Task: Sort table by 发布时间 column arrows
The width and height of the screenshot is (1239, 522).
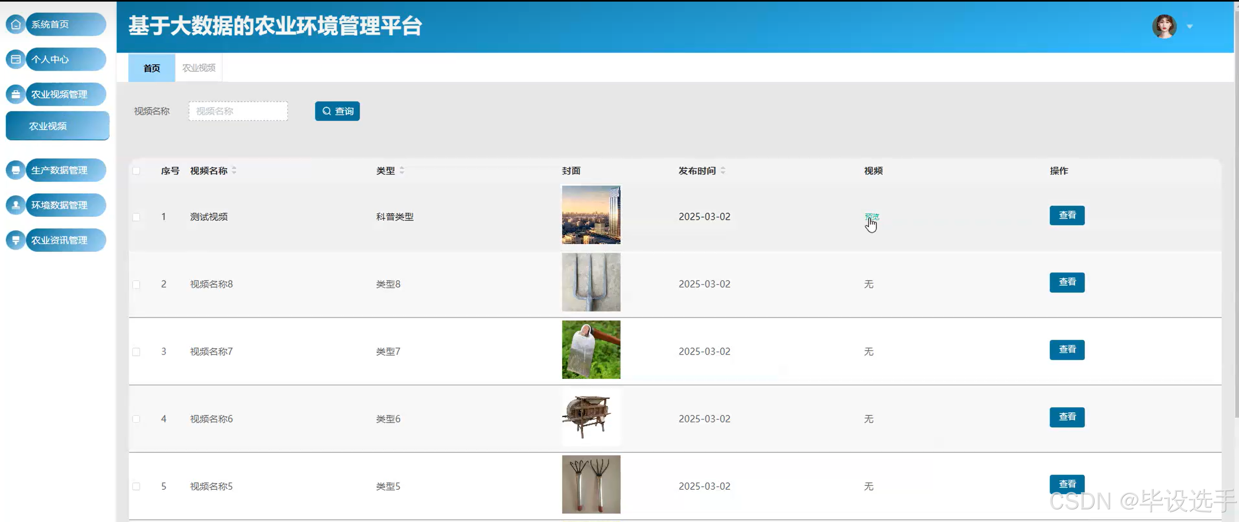Action: pos(723,171)
